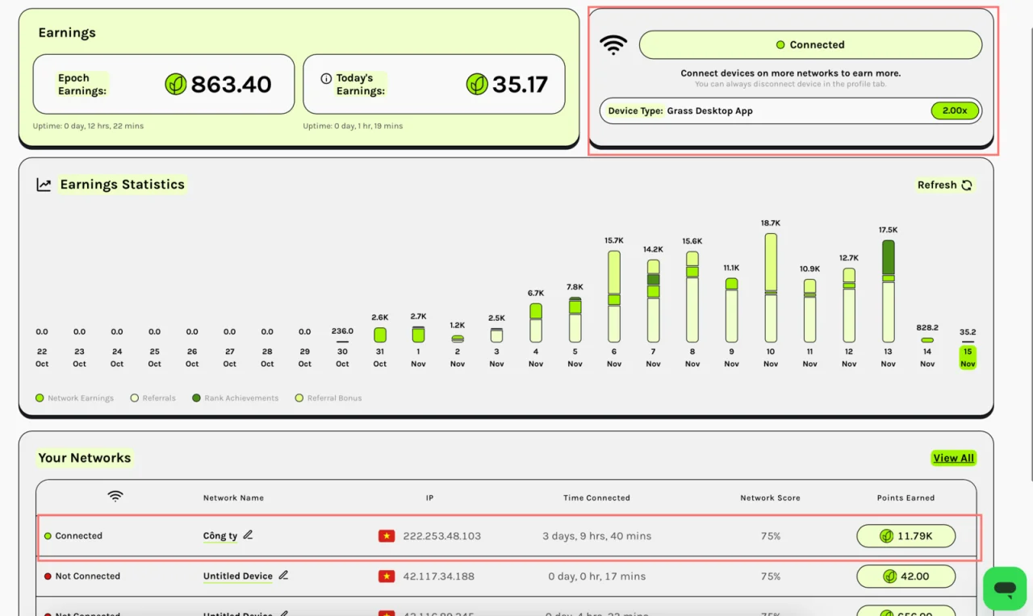The image size is (1033, 616).
Task: Click the 6 Nov bar showing 15.7K
Action: point(614,297)
